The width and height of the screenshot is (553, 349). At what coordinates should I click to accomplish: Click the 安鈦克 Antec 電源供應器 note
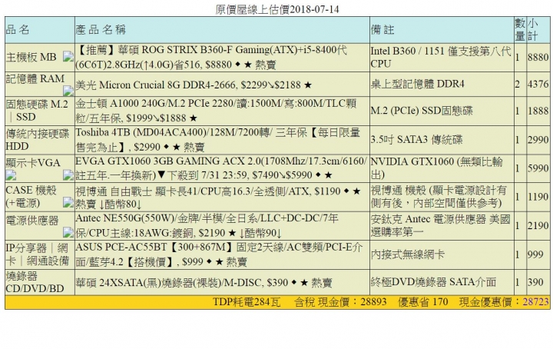click(x=441, y=225)
